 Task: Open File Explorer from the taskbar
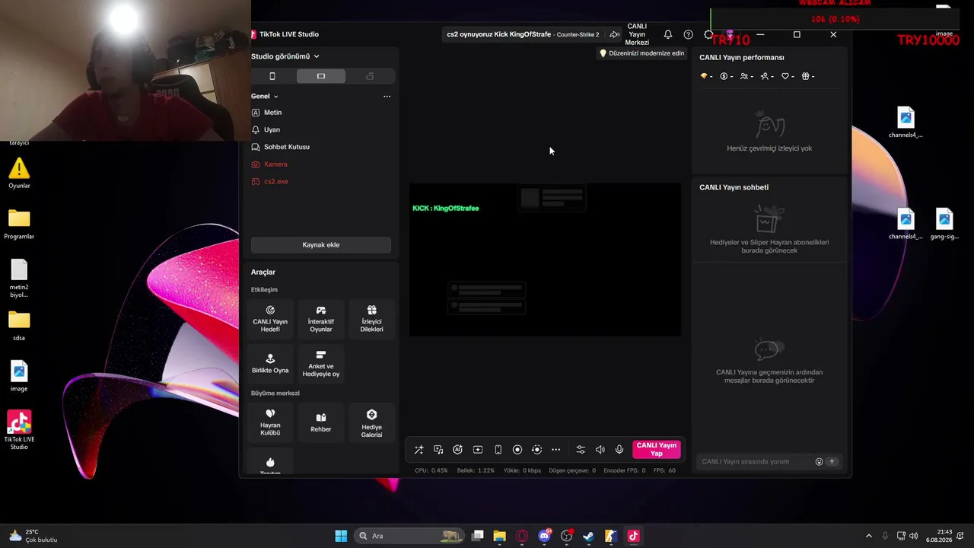tap(499, 536)
